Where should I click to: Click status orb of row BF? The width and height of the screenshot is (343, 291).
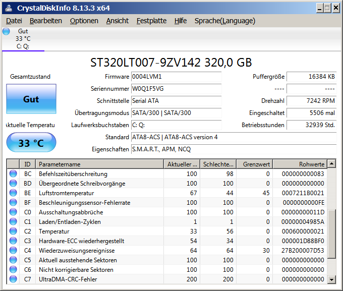[x=13, y=202]
